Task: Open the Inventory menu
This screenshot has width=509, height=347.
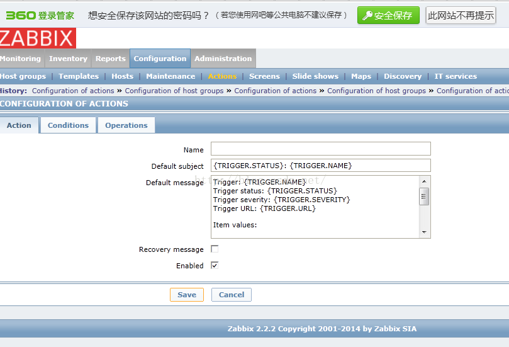Action: (68, 59)
